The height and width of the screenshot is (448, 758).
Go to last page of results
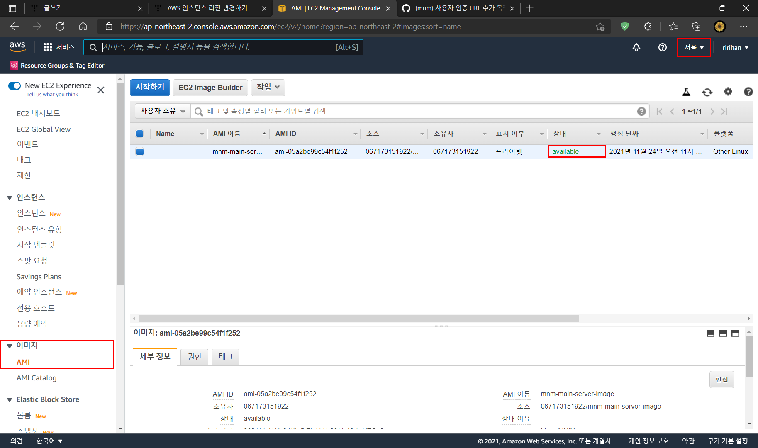tap(724, 112)
